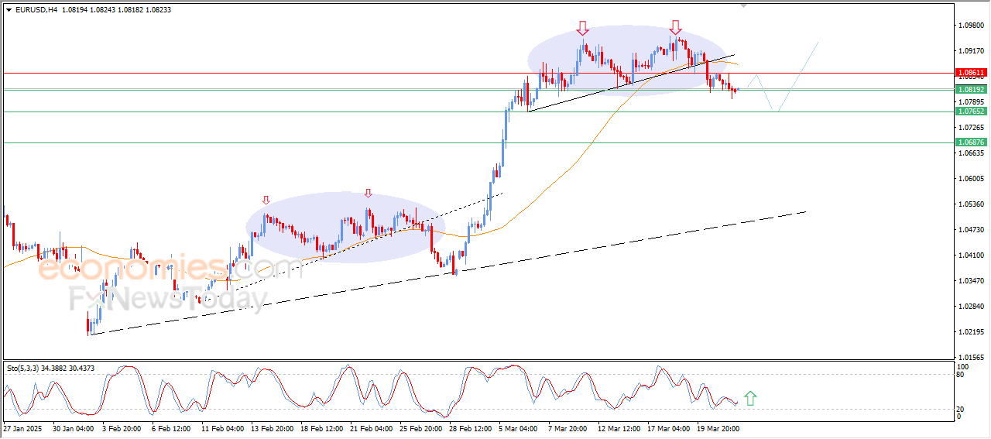Image resolution: width=991 pixels, height=439 pixels.
Task: Open the chart menu triangle beside EURUSD,H4
Action: [x=9, y=9]
